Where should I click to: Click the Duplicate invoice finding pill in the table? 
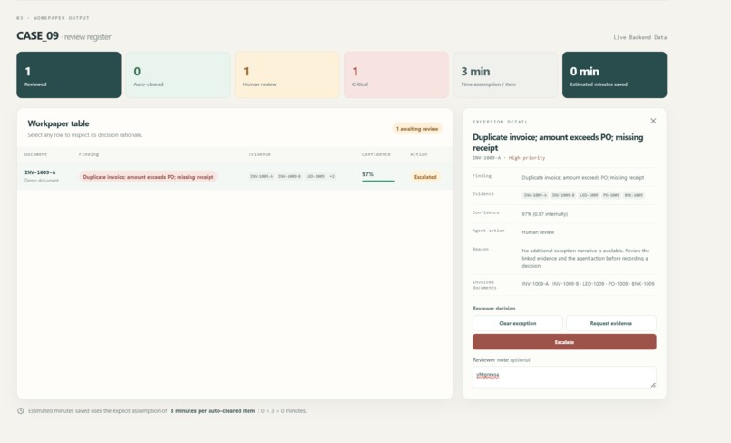tap(148, 177)
